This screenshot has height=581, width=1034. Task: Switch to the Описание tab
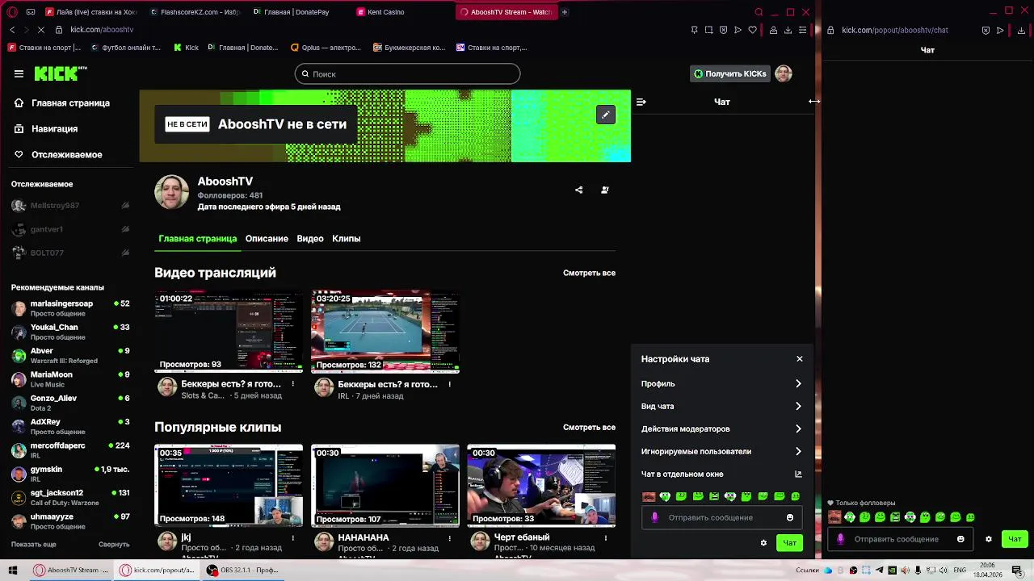point(267,239)
